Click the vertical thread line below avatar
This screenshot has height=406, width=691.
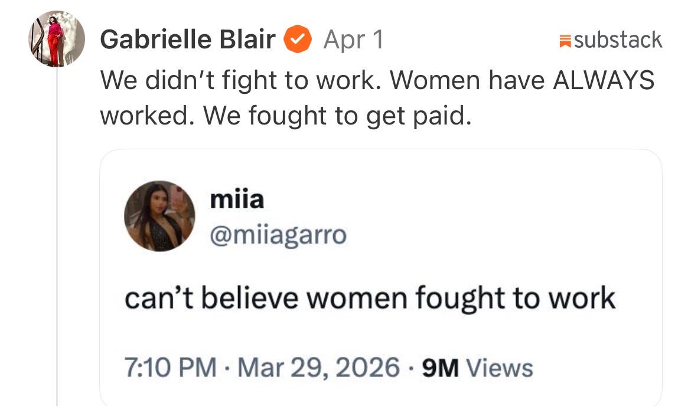(x=57, y=237)
